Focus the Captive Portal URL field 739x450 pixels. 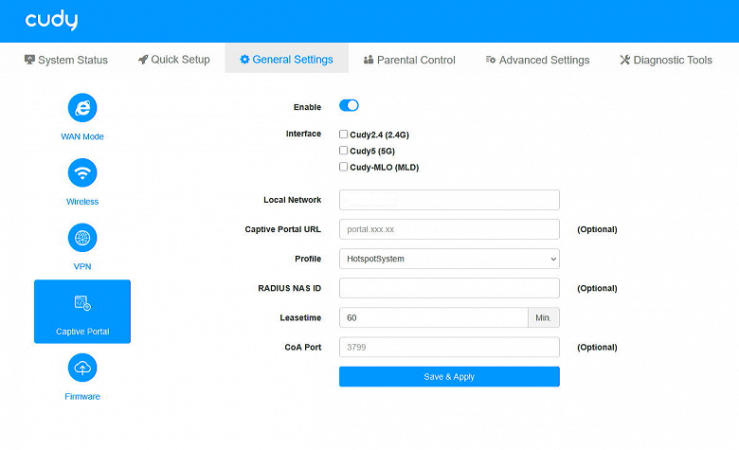(449, 229)
